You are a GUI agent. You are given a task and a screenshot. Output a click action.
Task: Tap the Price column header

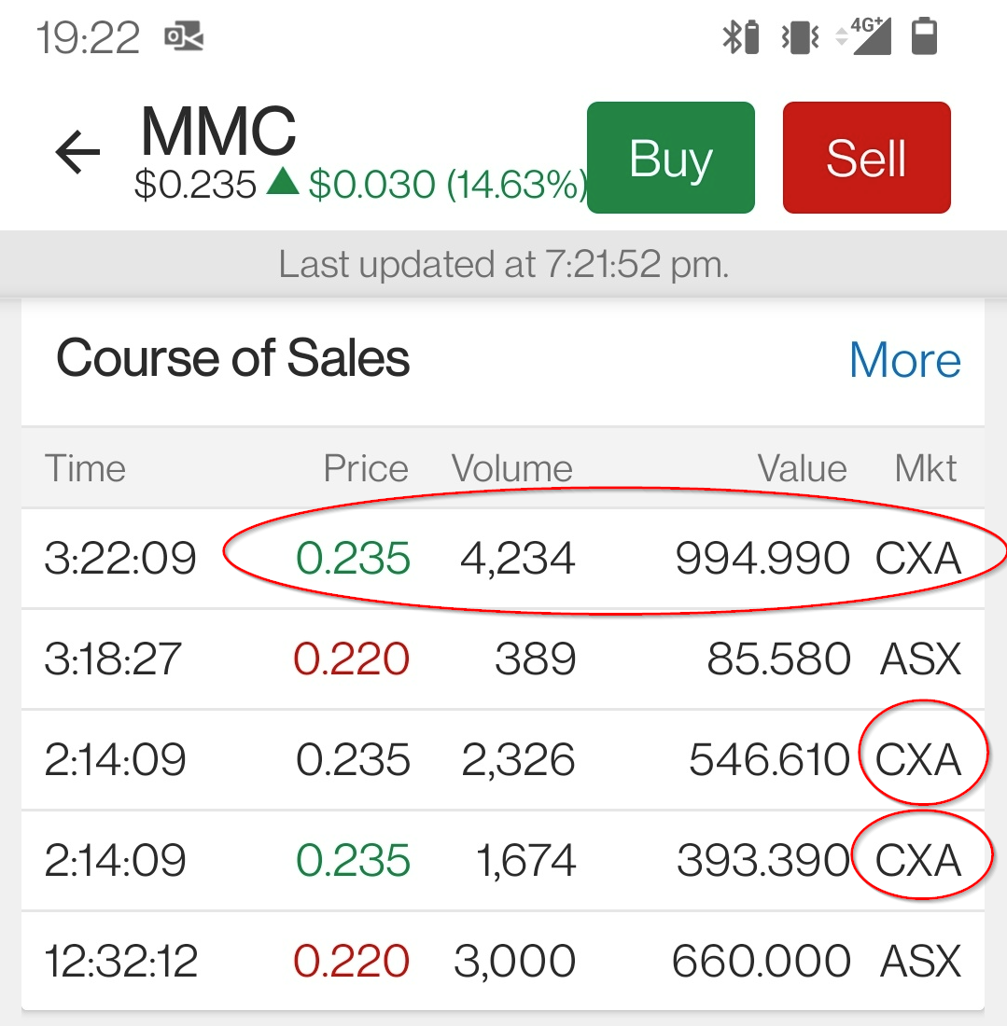click(x=366, y=468)
